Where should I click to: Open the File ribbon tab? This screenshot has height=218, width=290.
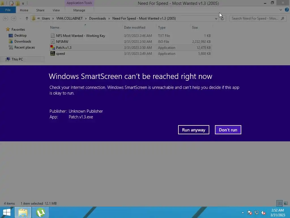[8, 10]
